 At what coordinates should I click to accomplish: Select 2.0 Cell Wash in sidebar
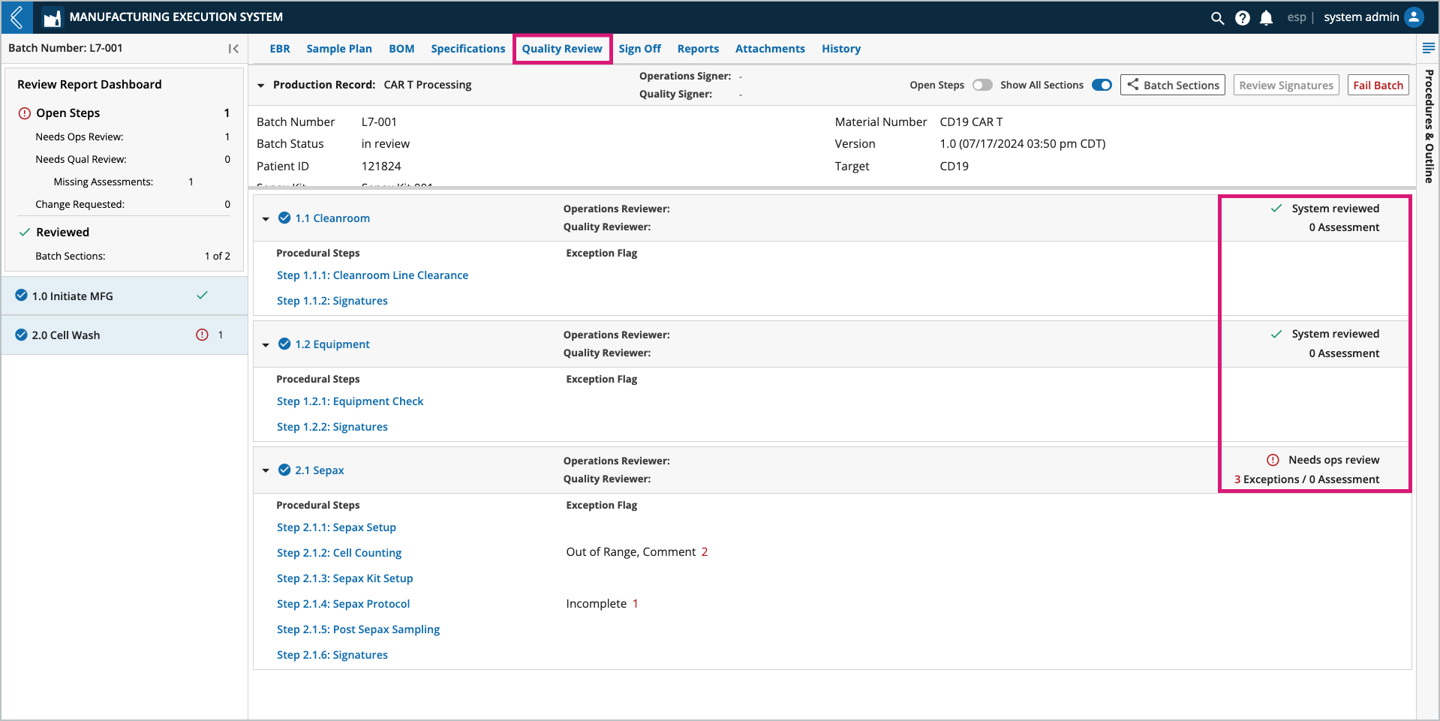click(x=125, y=335)
